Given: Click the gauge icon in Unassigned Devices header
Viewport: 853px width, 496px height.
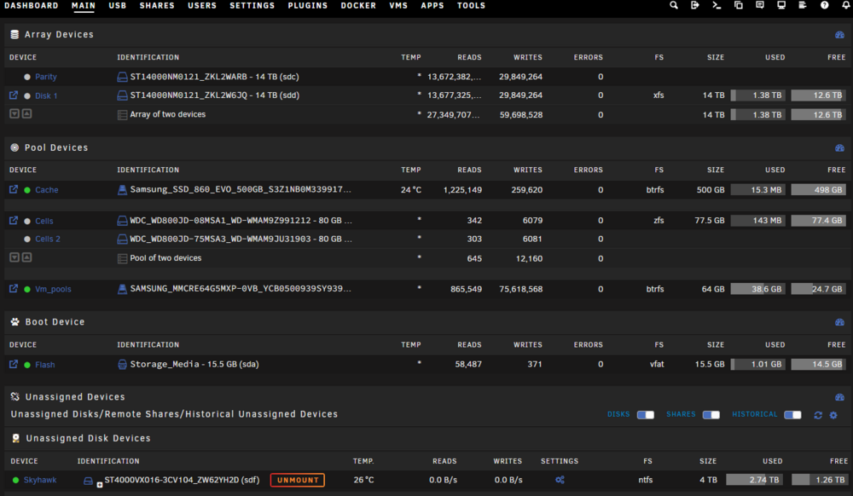Looking at the screenshot, I should click(839, 397).
